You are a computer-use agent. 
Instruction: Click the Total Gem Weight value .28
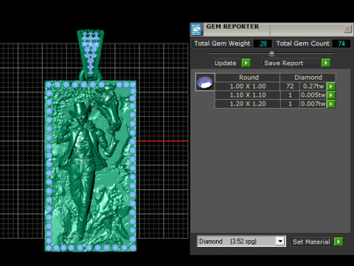click(x=263, y=44)
